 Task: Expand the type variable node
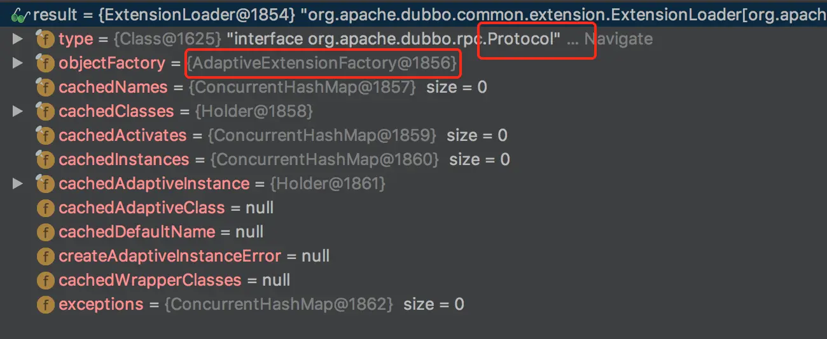pyautogui.click(x=18, y=39)
